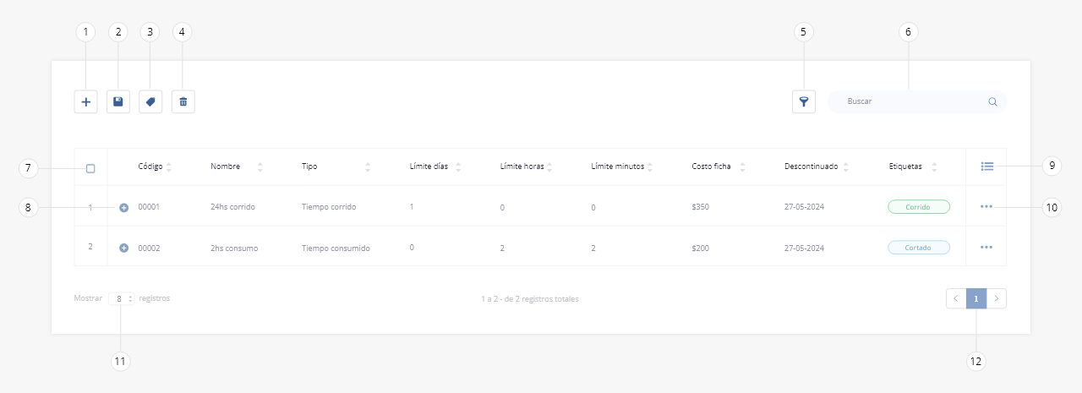Click the trash delete icon
The height and width of the screenshot is (393, 1082).
(x=183, y=102)
